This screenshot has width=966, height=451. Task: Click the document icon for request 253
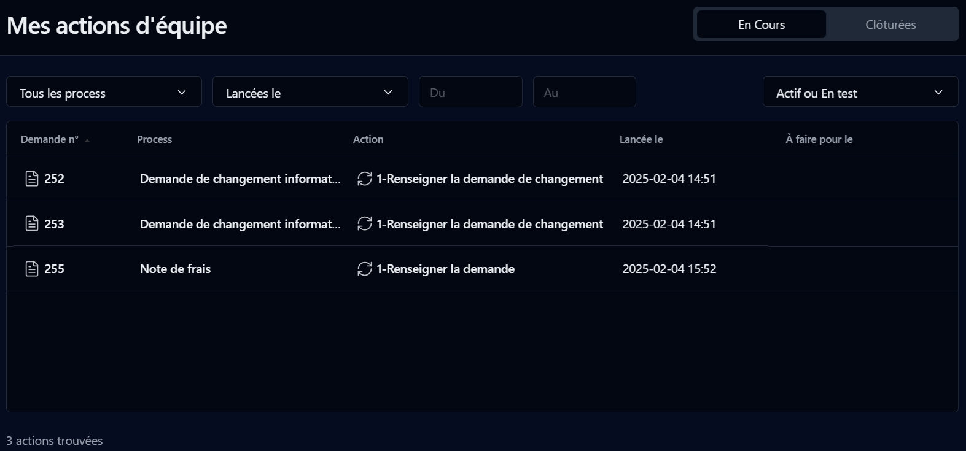point(32,224)
